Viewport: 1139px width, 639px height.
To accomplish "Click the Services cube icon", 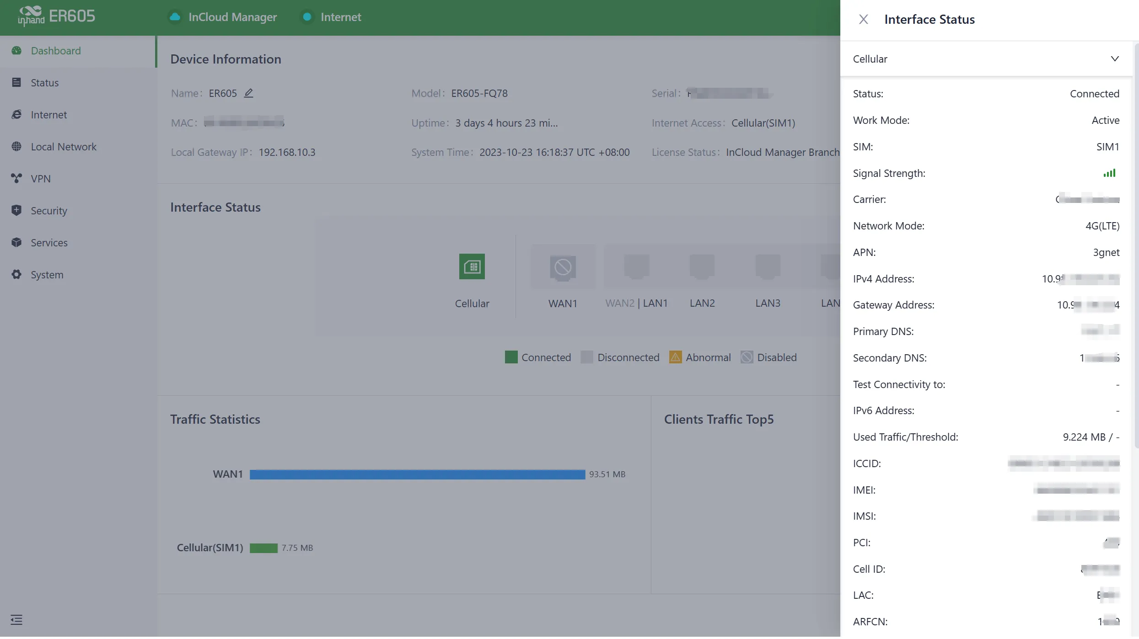I will (x=16, y=243).
